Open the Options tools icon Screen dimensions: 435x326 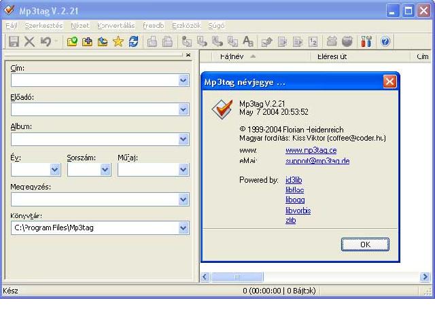[x=366, y=41]
